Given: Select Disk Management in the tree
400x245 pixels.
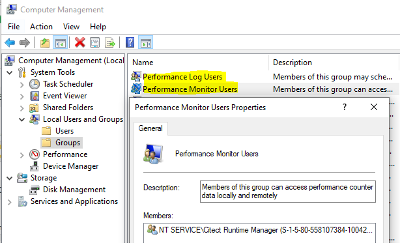Looking at the screenshot, I should coord(74,190).
